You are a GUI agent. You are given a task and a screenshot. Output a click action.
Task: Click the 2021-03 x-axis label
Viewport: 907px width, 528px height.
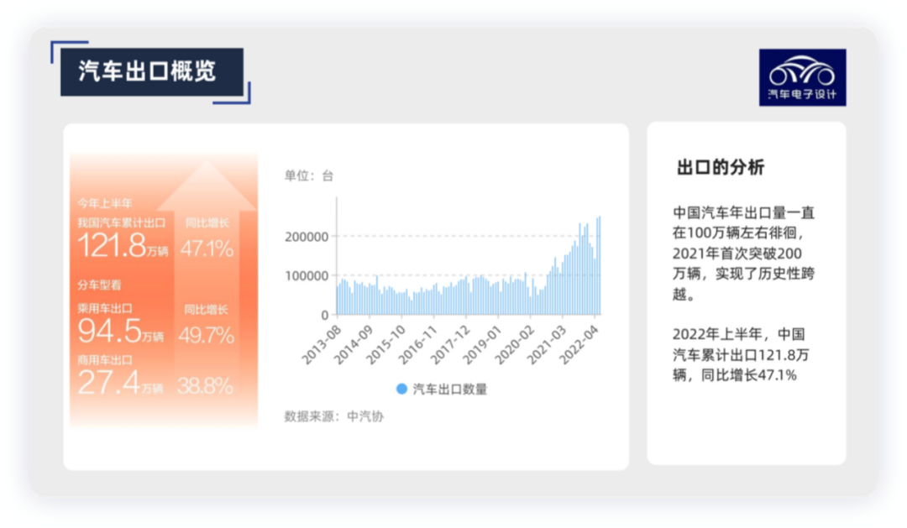(x=546, y=345)
